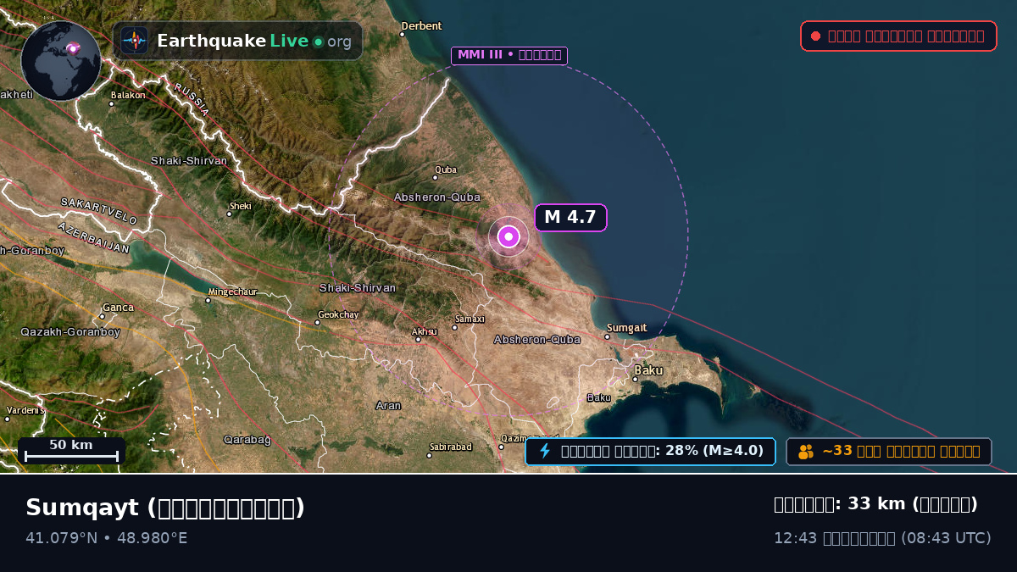Click the "~33" population estimate text
The height and width of the screenshot is (572, 1017).
837,451
